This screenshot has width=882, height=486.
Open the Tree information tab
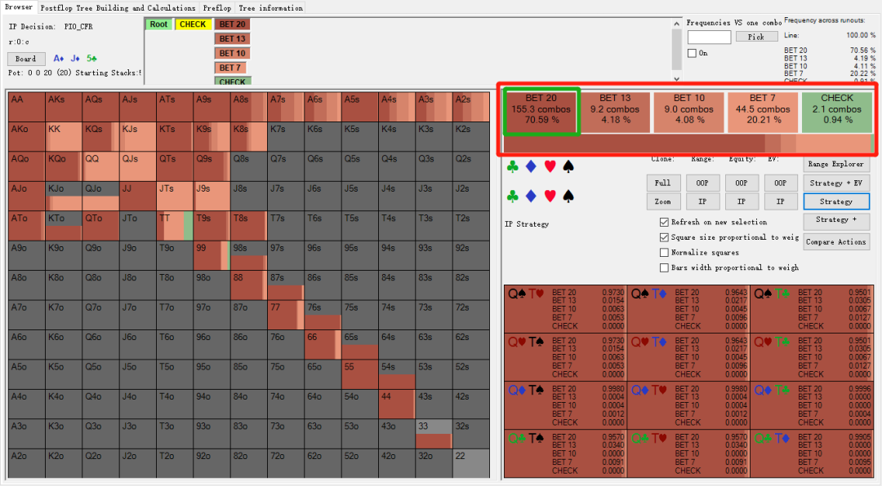click(270, 8)
